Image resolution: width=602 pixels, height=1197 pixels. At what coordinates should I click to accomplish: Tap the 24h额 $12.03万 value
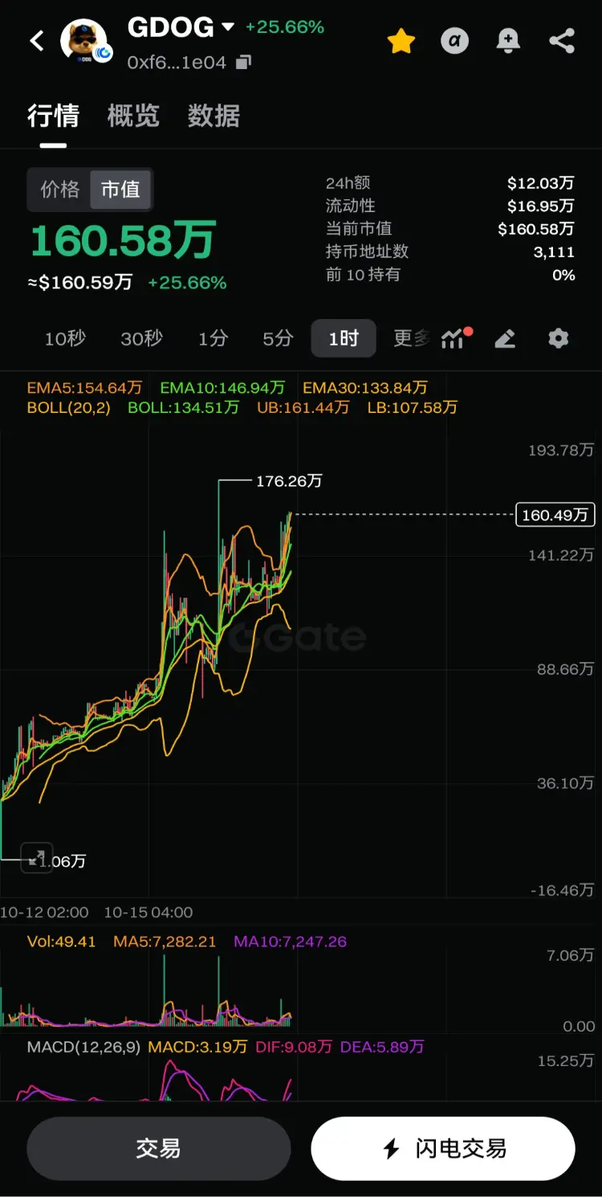[541, 183]
